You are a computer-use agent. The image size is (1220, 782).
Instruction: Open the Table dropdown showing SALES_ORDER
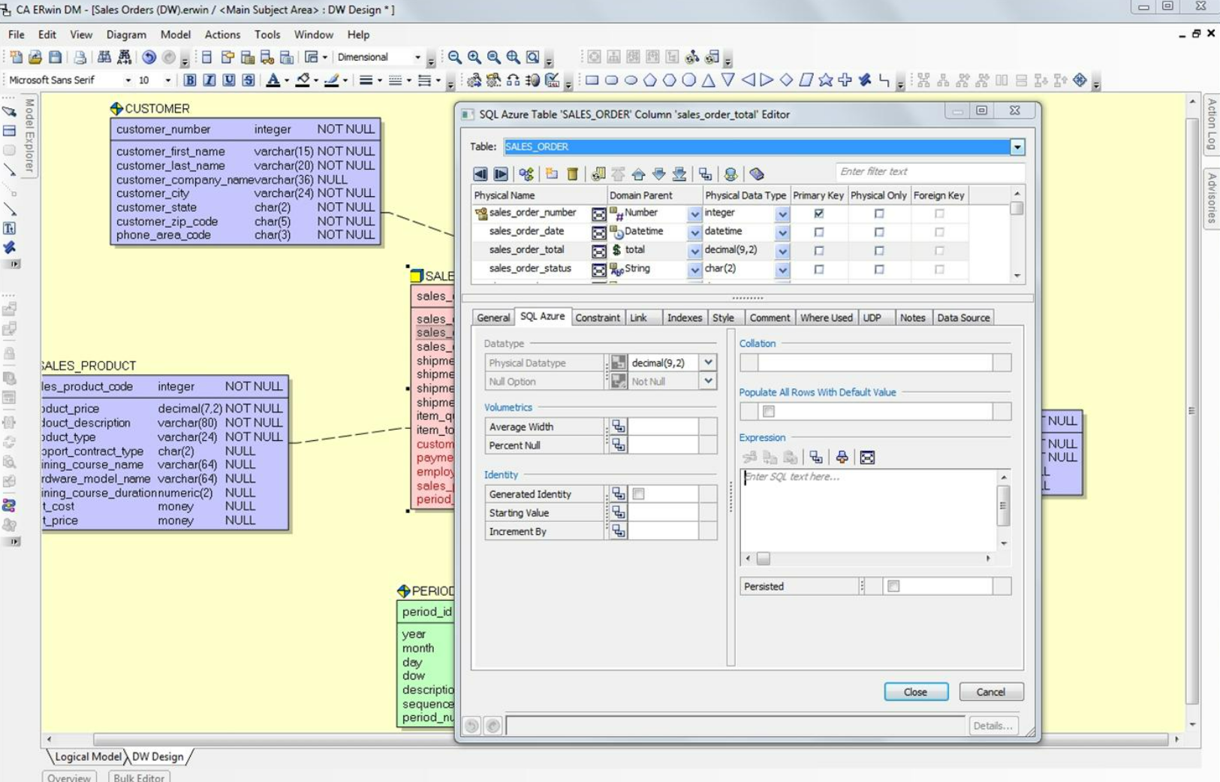pos(1017,146)
